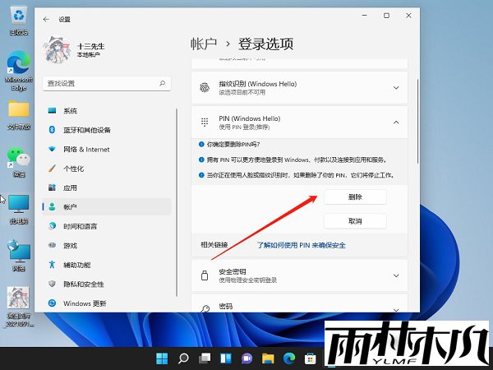Viewport: 493px width, 370px height.
Task: Go back with the Settings back arrow
Action: click(x=46, y=20)
